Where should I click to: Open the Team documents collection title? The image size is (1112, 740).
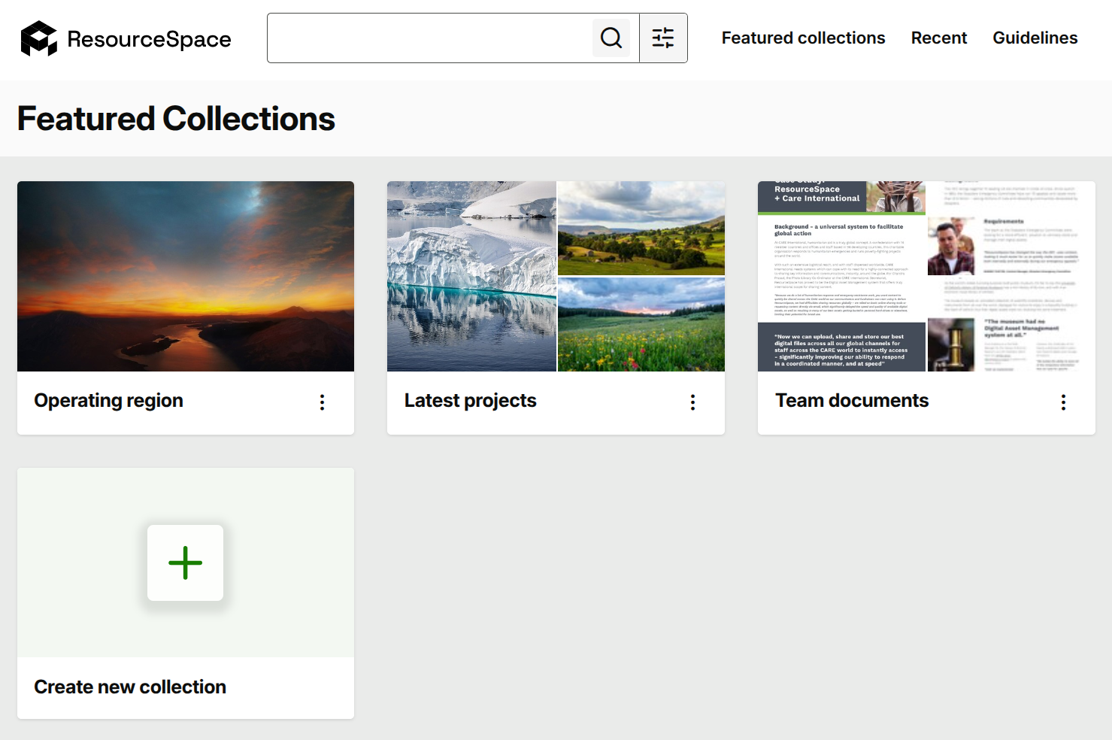(852, 401)
